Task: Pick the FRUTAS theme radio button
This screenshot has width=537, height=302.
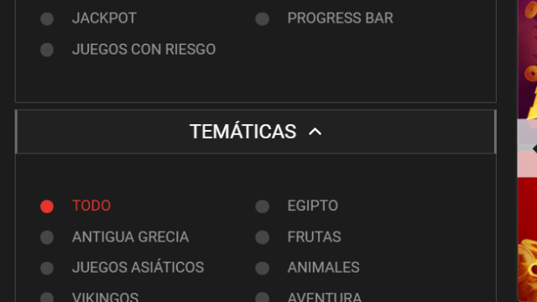Action: pos(263,237)
